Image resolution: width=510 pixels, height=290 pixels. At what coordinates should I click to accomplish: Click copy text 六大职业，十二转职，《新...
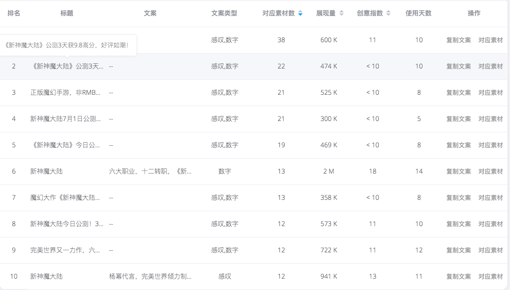tap(150, 172)
